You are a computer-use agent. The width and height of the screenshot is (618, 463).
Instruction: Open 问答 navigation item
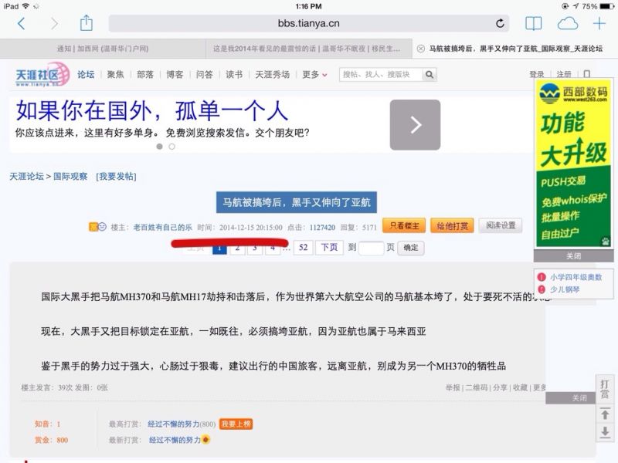[204, 74]
